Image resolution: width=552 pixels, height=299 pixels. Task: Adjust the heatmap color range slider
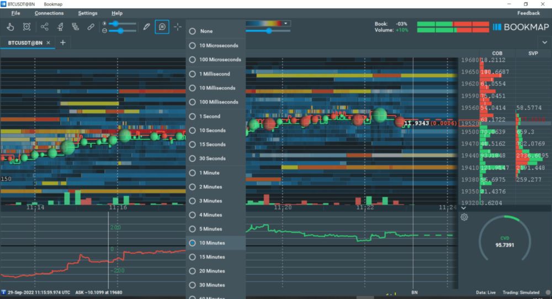click(269, 31)
